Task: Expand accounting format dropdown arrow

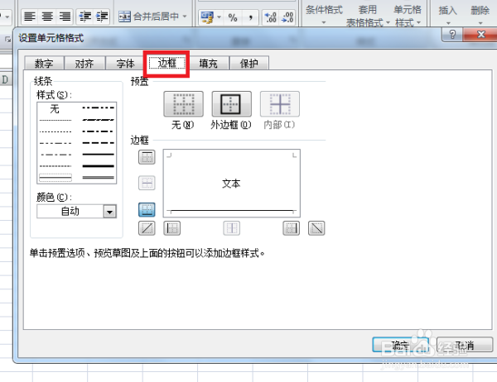Action: point(219,17)
